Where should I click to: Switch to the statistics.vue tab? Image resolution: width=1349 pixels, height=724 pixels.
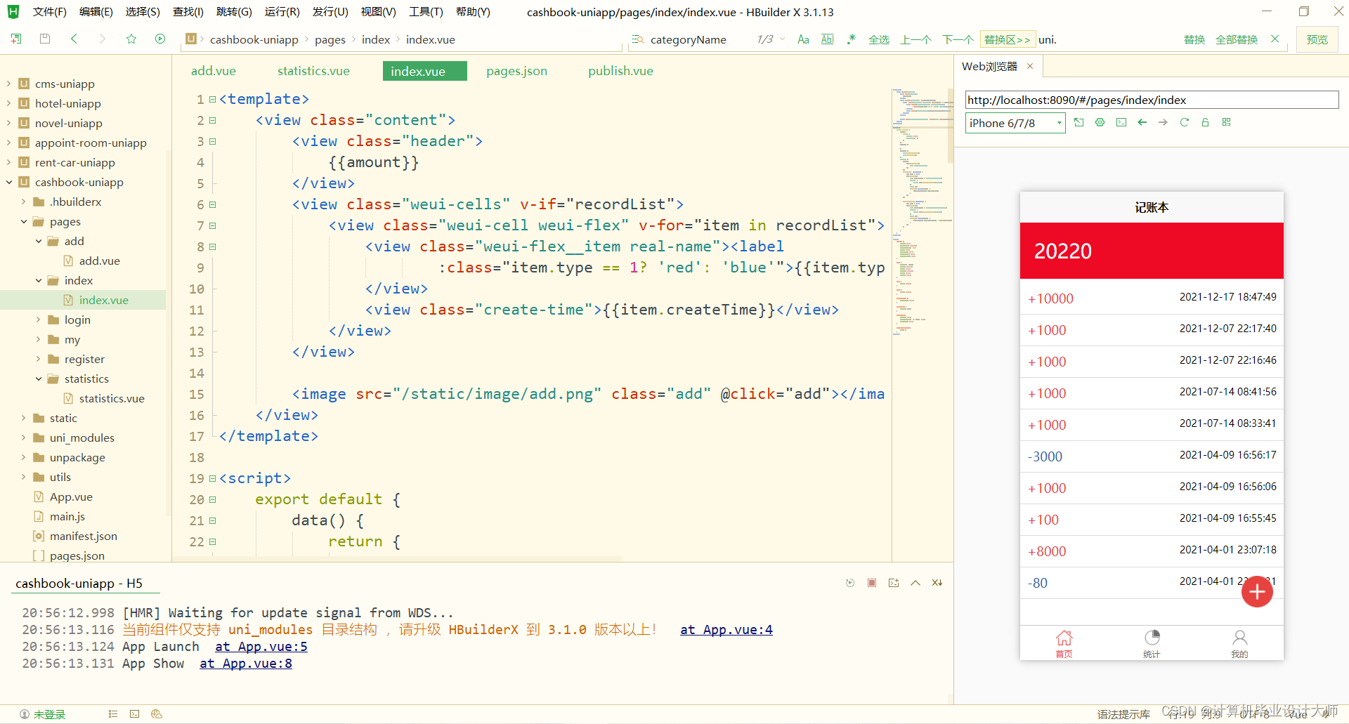pos(313,70)
